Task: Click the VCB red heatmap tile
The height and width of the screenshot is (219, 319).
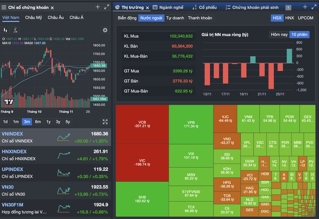Action: 142,125
